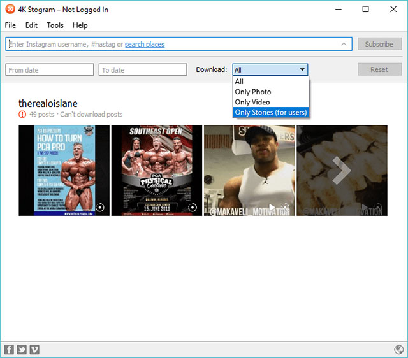The image size is (408, 358).
Task: Focus the From date field
Action: coord(50,69)
